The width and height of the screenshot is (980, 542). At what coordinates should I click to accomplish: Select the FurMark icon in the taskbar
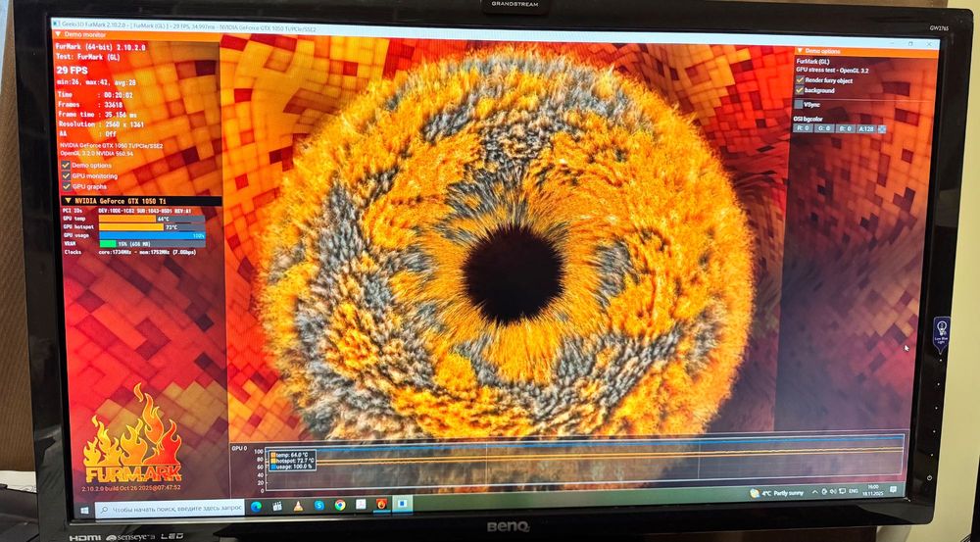(x=381, y=503)
